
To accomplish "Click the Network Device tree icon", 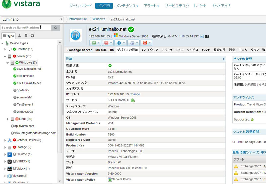I will [x=10, y=140].
